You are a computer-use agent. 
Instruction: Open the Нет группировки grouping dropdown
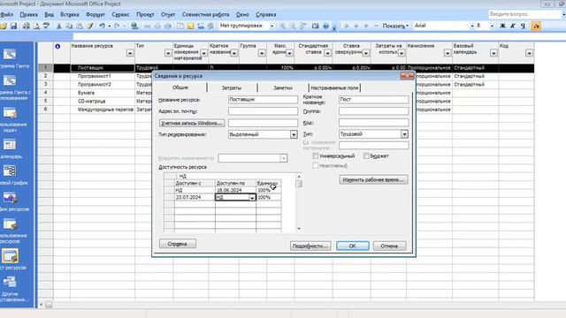click(x=272, y=26)
